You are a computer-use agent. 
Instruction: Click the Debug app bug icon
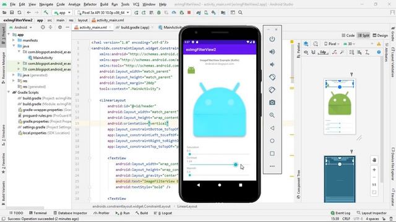click(159, 12)
